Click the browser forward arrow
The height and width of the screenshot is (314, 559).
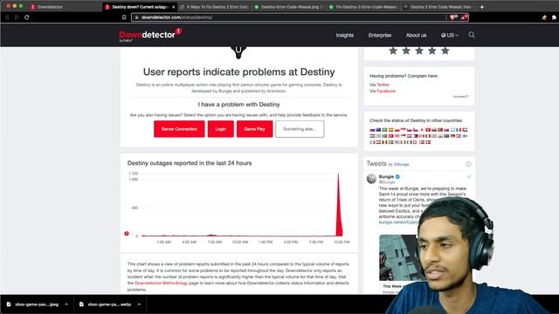(x=17, y=17)
